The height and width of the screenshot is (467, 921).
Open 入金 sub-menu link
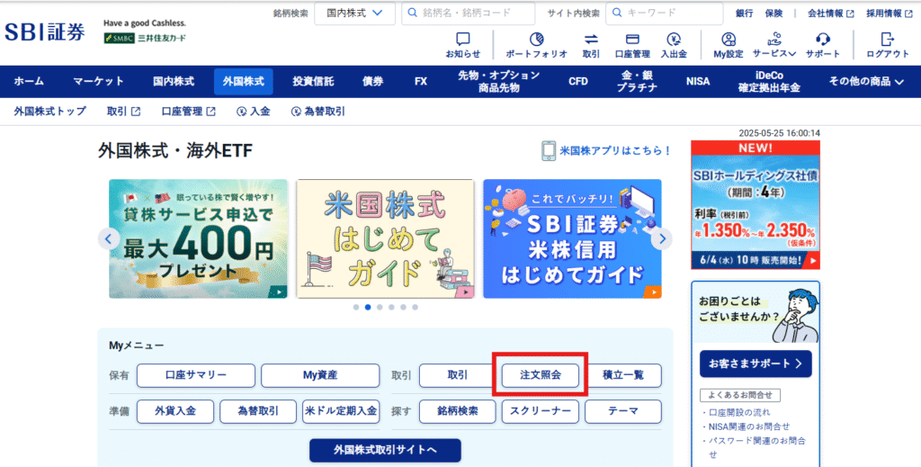253,111
